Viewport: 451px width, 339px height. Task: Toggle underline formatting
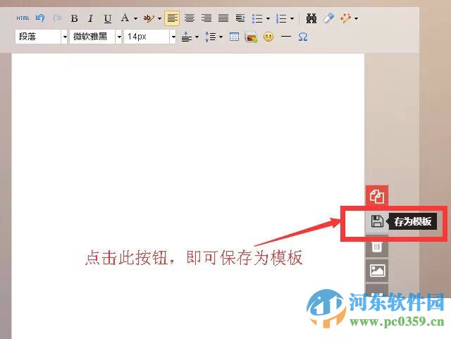point(108,19)
